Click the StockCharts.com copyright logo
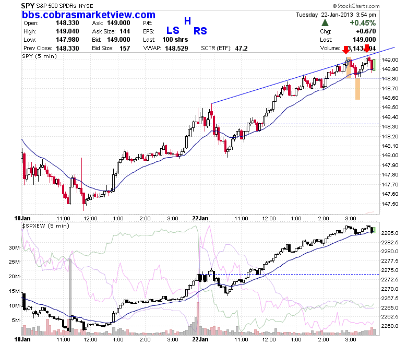The height and width of the screenshot is (344, 407). pos(356,6)
